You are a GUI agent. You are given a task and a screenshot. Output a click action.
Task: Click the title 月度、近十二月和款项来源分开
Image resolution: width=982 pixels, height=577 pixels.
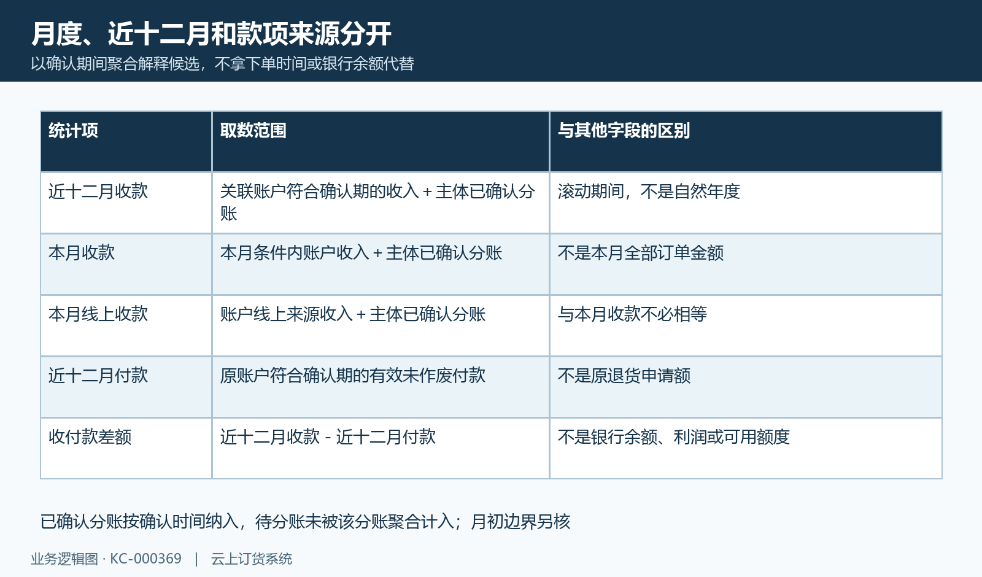(211, 34)
